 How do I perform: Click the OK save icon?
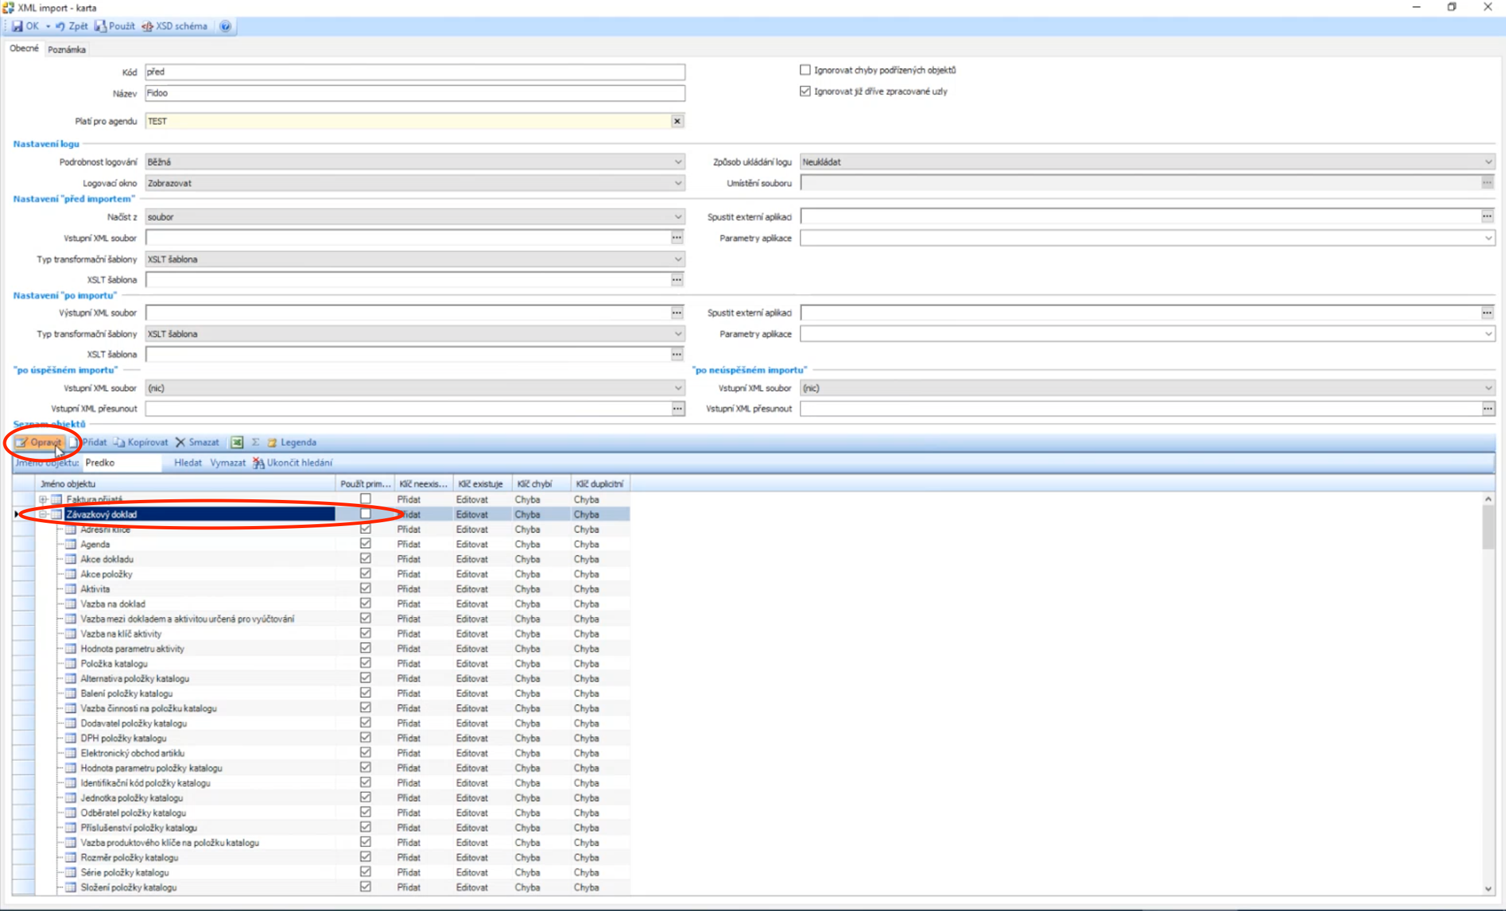click(18, 26)
